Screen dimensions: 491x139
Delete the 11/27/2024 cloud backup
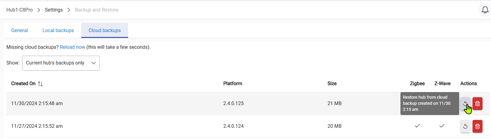(x=477, y=126)
